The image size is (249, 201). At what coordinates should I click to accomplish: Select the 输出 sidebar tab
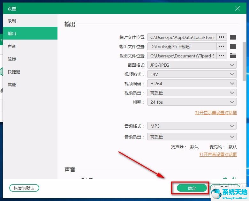30,33
